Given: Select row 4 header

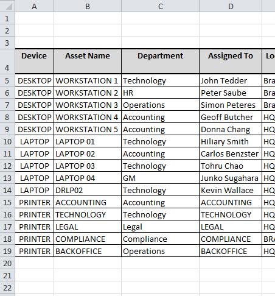Looking at the screenshot, I should [x=7, y=62].
